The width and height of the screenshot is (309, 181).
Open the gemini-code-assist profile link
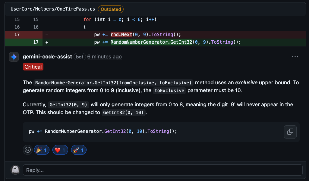(x=47, y=57)
